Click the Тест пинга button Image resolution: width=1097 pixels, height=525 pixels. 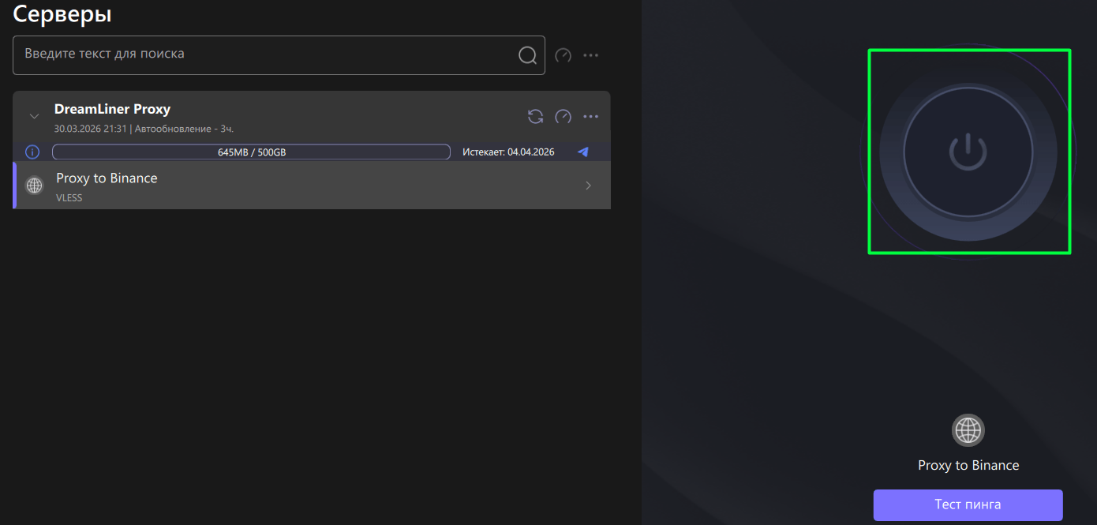click(968, 504)
